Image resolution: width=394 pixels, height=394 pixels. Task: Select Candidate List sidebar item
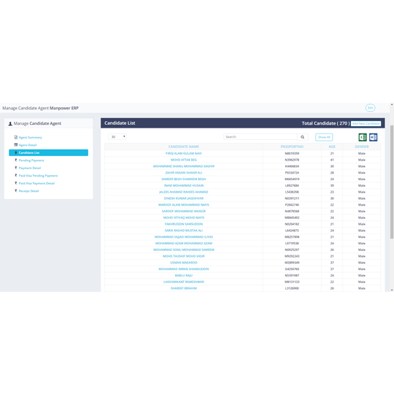click(48, 152)
